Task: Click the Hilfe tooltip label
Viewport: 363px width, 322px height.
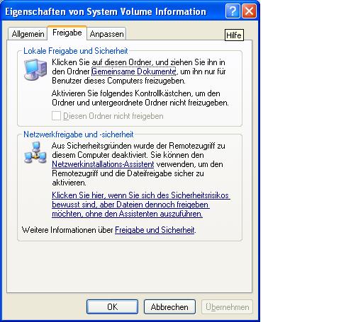Action: point(234,35)
